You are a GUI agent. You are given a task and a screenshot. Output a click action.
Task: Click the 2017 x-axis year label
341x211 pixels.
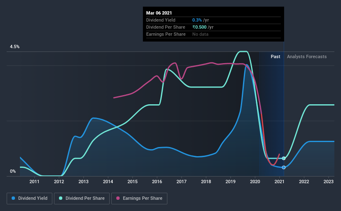tap(182, 182)
